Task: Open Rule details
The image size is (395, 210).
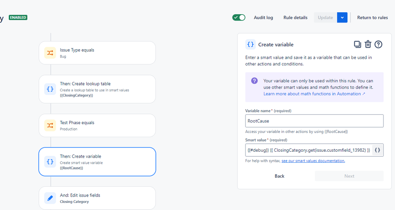Action: click(295, 17)
